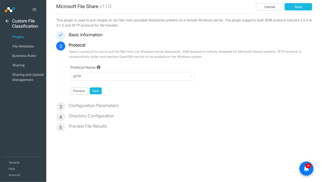This screenshot has height=182, width=322.
Task: Save the plugin configuration
Action: pyautogui.click(x=298, y=7)
